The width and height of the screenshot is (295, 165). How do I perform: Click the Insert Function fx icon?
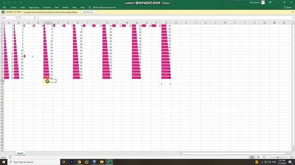(x=35, y=18)
